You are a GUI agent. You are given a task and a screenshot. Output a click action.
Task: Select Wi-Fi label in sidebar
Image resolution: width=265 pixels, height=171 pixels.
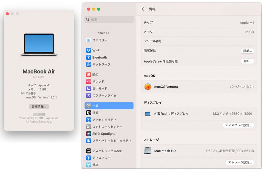96,50
